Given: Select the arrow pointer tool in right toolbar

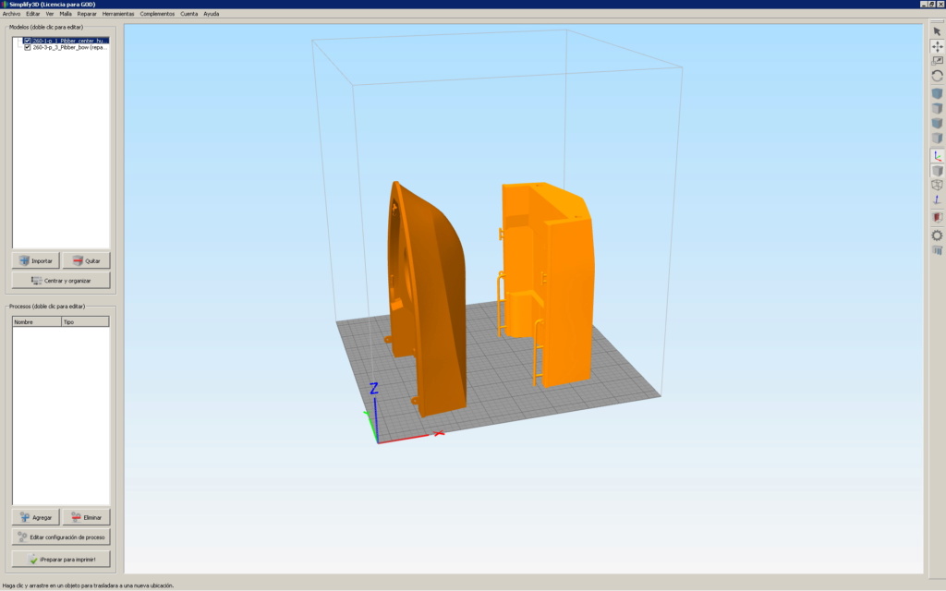Looking at the screenshot, I should pyautogui.click(x=937, y=31).
